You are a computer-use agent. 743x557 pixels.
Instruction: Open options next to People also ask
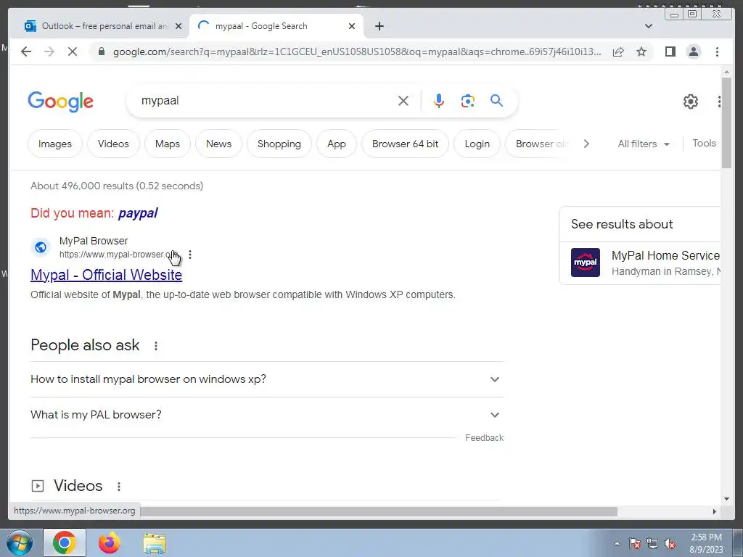pyautogui.click(x=156, y=346)
